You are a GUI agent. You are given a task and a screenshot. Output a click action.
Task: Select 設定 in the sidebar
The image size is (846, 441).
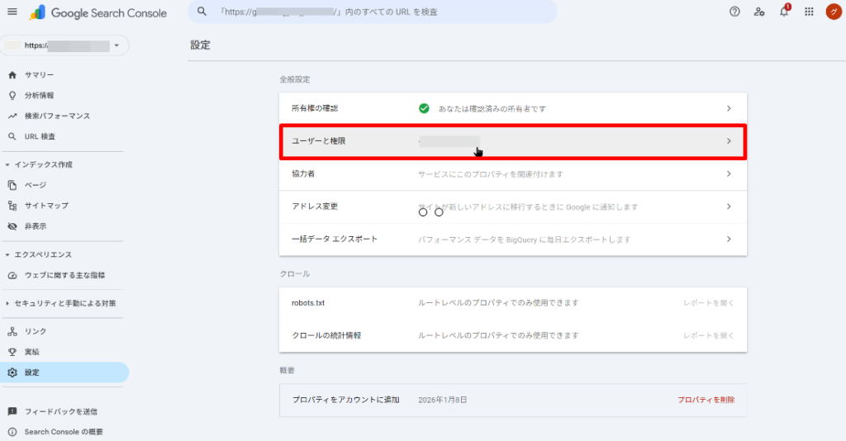[x=64, y=372]
